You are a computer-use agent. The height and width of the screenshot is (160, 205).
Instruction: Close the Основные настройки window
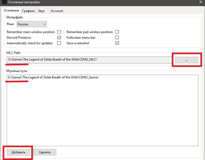pos(201,2)
